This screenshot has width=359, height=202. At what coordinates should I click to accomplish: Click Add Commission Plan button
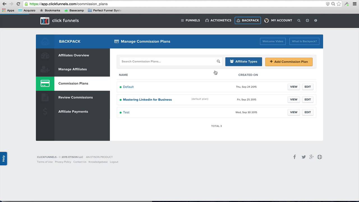point(289,62)
